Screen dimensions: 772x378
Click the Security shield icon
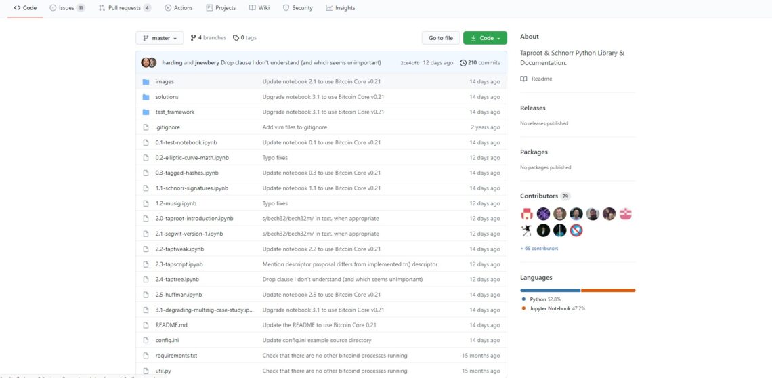[x=286, y=8]
